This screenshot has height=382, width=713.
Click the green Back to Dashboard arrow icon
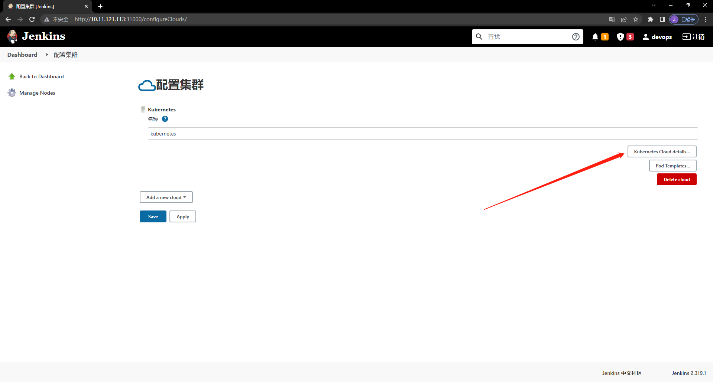(12, 76)
